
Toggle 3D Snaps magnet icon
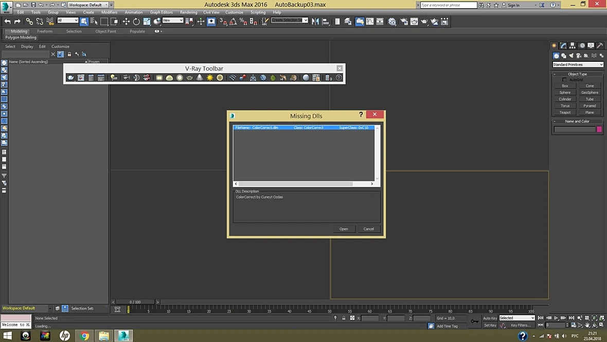[x=223, y=22]
